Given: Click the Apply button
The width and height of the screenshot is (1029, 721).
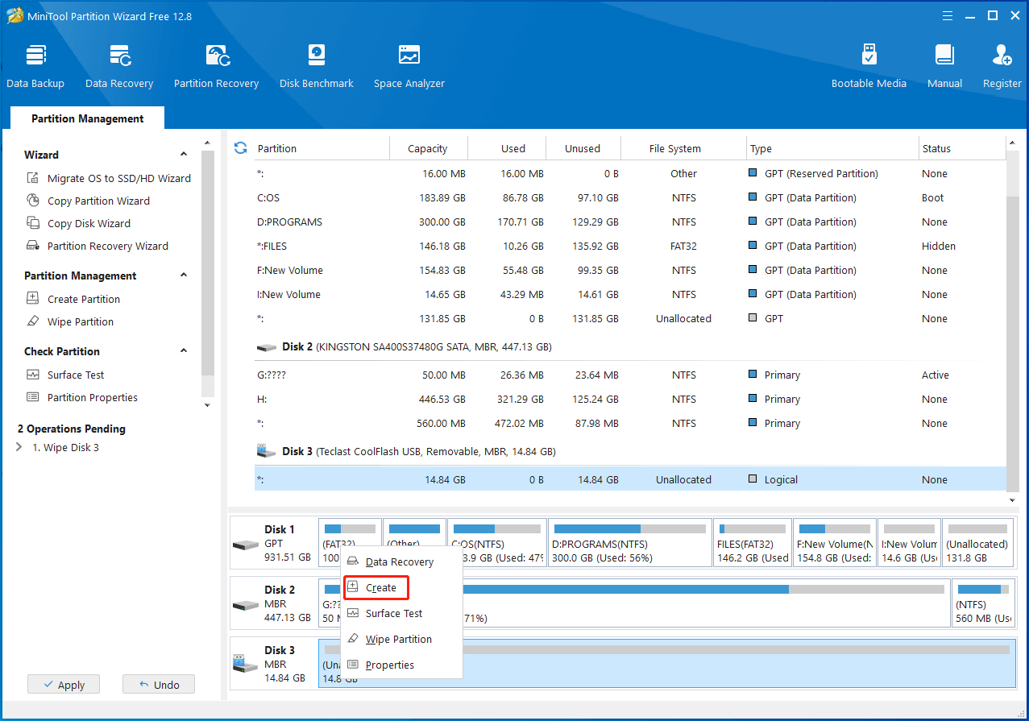Looking at the screenshot, I should (x=63, y=685).
